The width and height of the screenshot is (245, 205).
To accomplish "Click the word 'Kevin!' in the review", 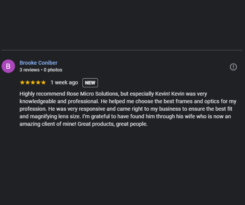I will (x=162, y=94).
